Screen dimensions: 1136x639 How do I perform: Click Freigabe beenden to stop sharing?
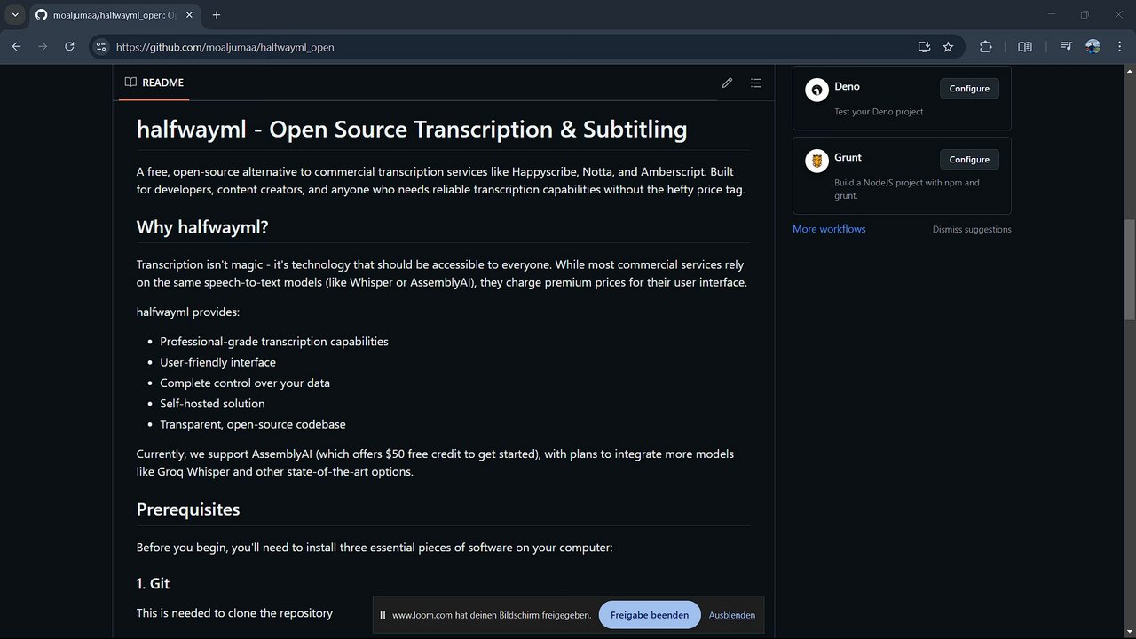pos(650,615)
